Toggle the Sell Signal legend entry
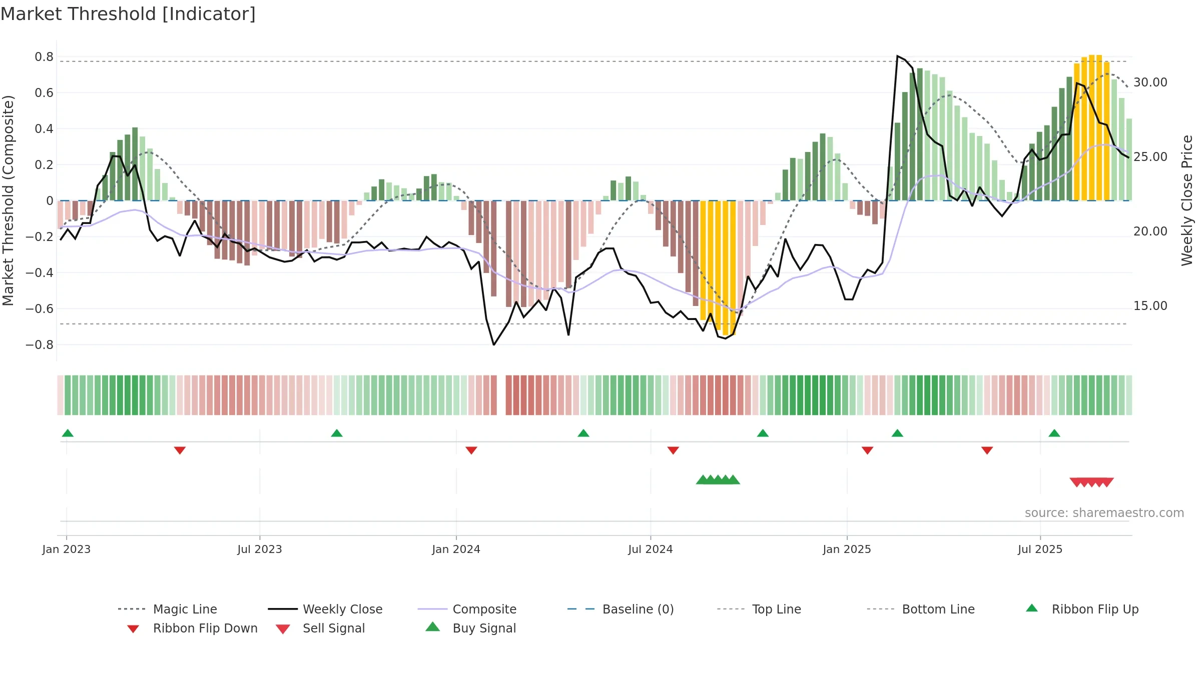Screen dimensions: 1201x675 (x=320, y=628)
